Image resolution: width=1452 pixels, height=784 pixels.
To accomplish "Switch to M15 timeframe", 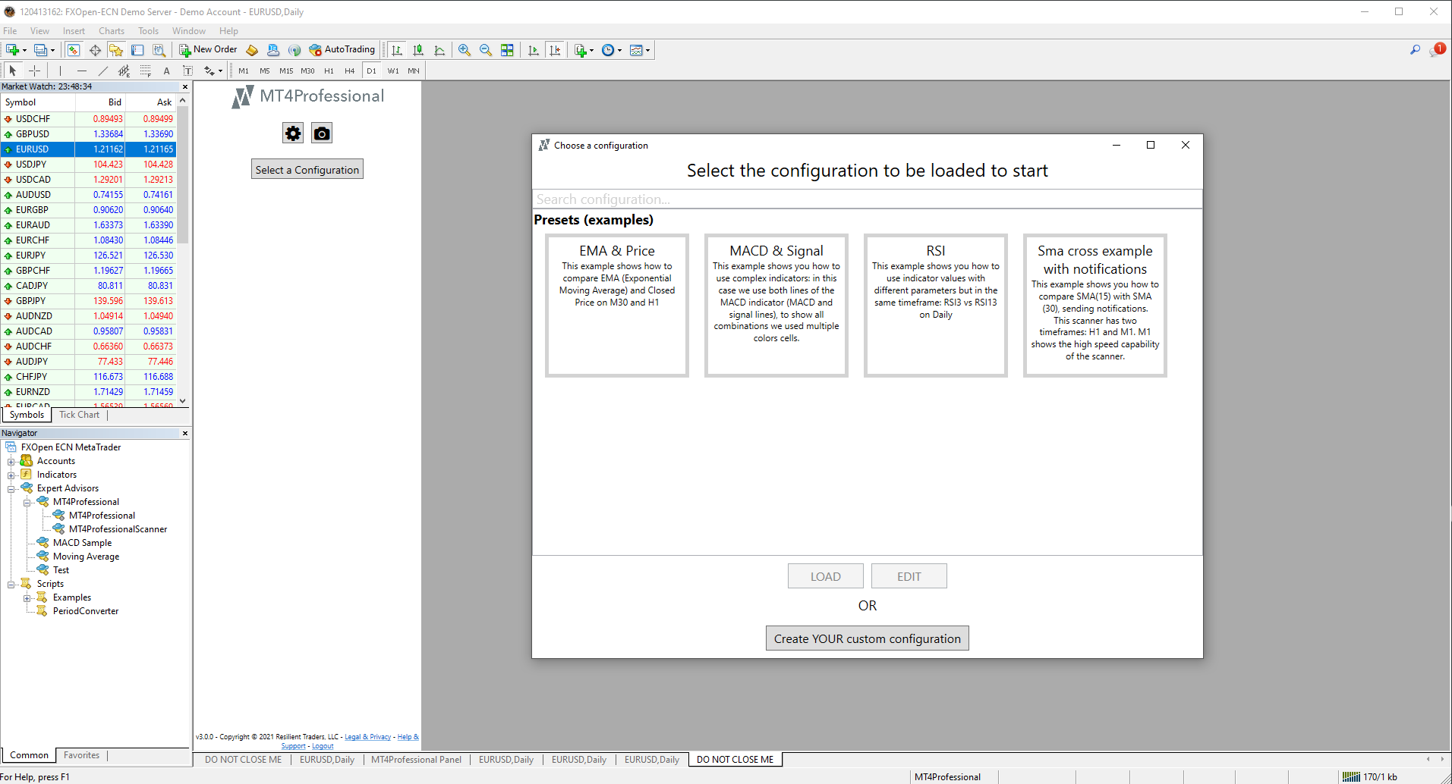I will [286, 71].
